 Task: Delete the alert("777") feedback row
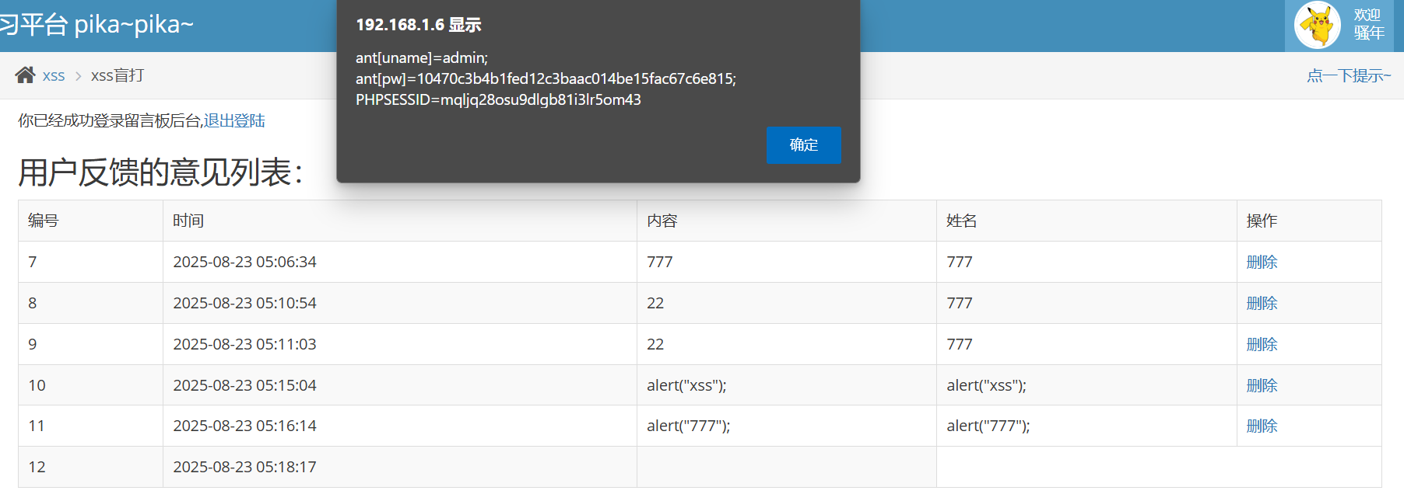point(1262,426)
